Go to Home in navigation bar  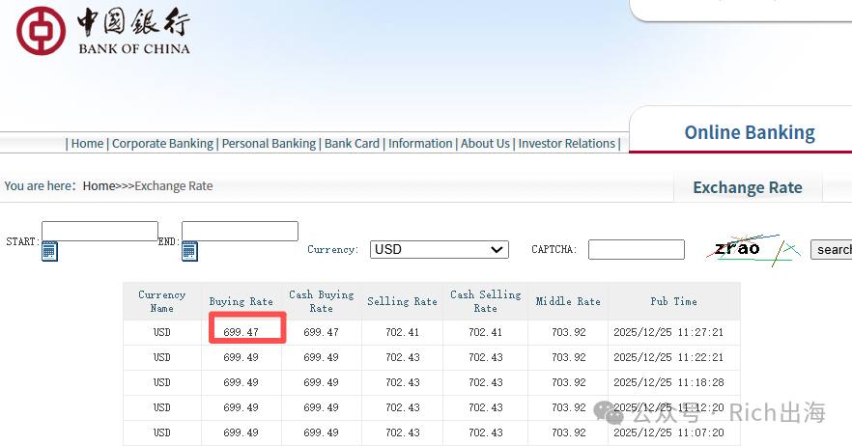[x=87, y=144]
